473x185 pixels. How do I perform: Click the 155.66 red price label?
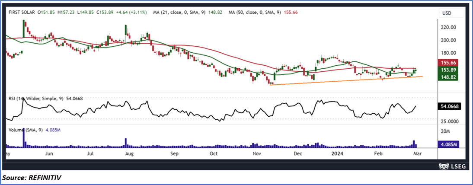click(x=448, y=63)
